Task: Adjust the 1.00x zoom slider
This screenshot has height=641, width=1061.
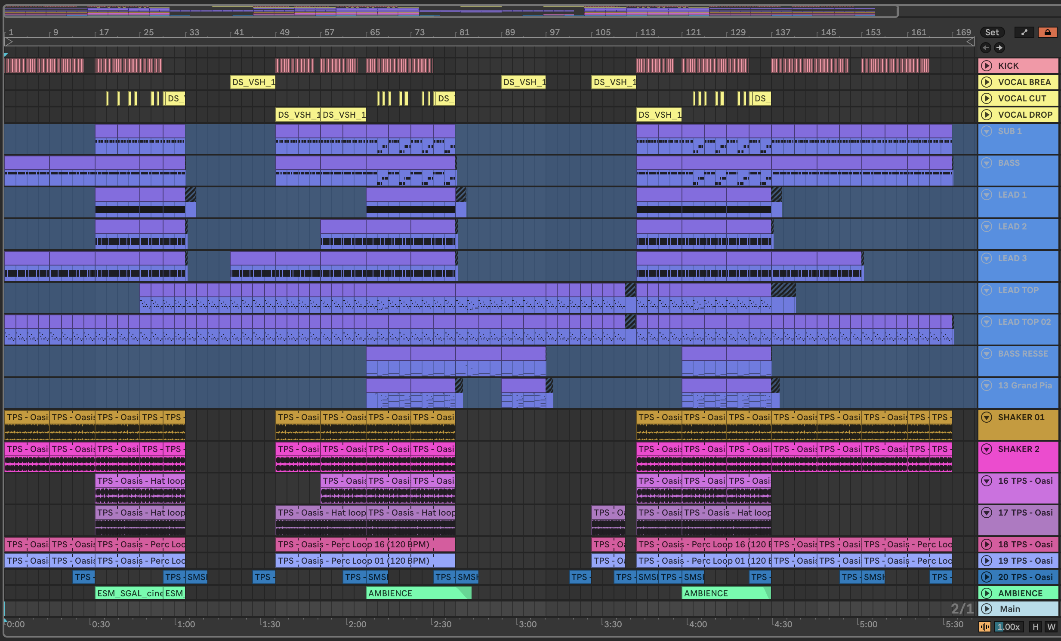Action: (1009, 627)
